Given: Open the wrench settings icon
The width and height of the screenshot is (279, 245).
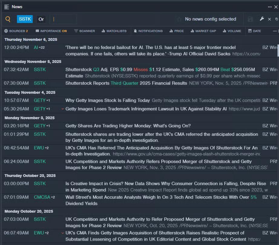Looking at the screenshot, I should pos(262,19).
